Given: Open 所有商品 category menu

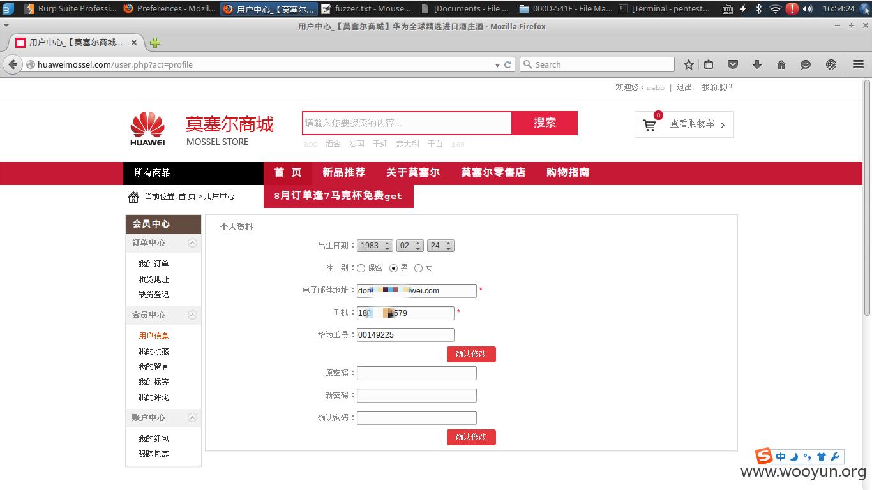Looking at the screenshot, I should [193, 173].
